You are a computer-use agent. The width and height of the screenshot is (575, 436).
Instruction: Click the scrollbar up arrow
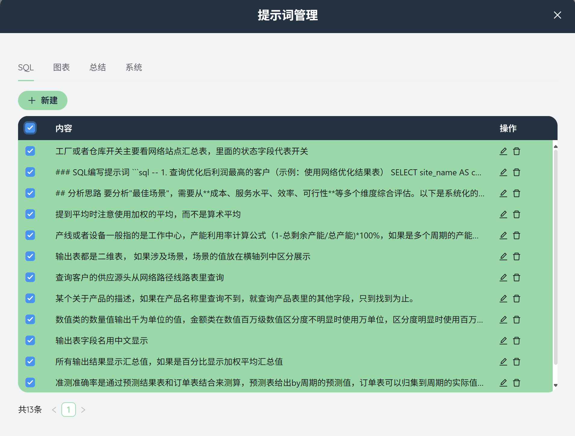click(556, 146)
